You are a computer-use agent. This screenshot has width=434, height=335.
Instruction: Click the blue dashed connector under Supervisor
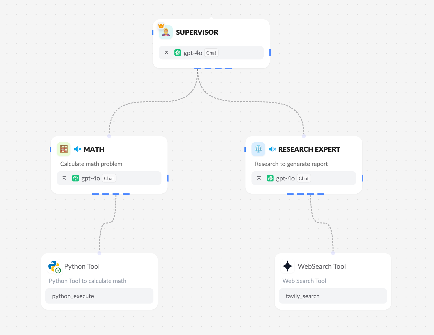coord(213,69)
